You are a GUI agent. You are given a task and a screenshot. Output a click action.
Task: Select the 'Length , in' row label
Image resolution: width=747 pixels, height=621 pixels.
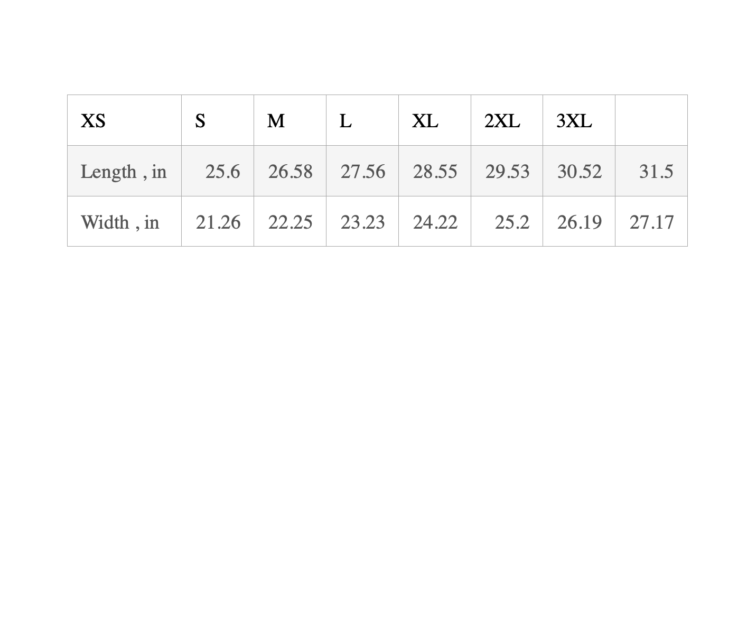point(124,172)
